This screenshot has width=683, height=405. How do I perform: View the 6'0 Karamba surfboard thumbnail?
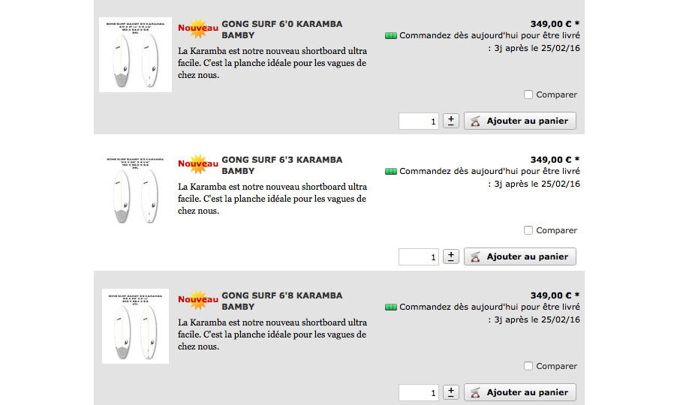point(135,55)
